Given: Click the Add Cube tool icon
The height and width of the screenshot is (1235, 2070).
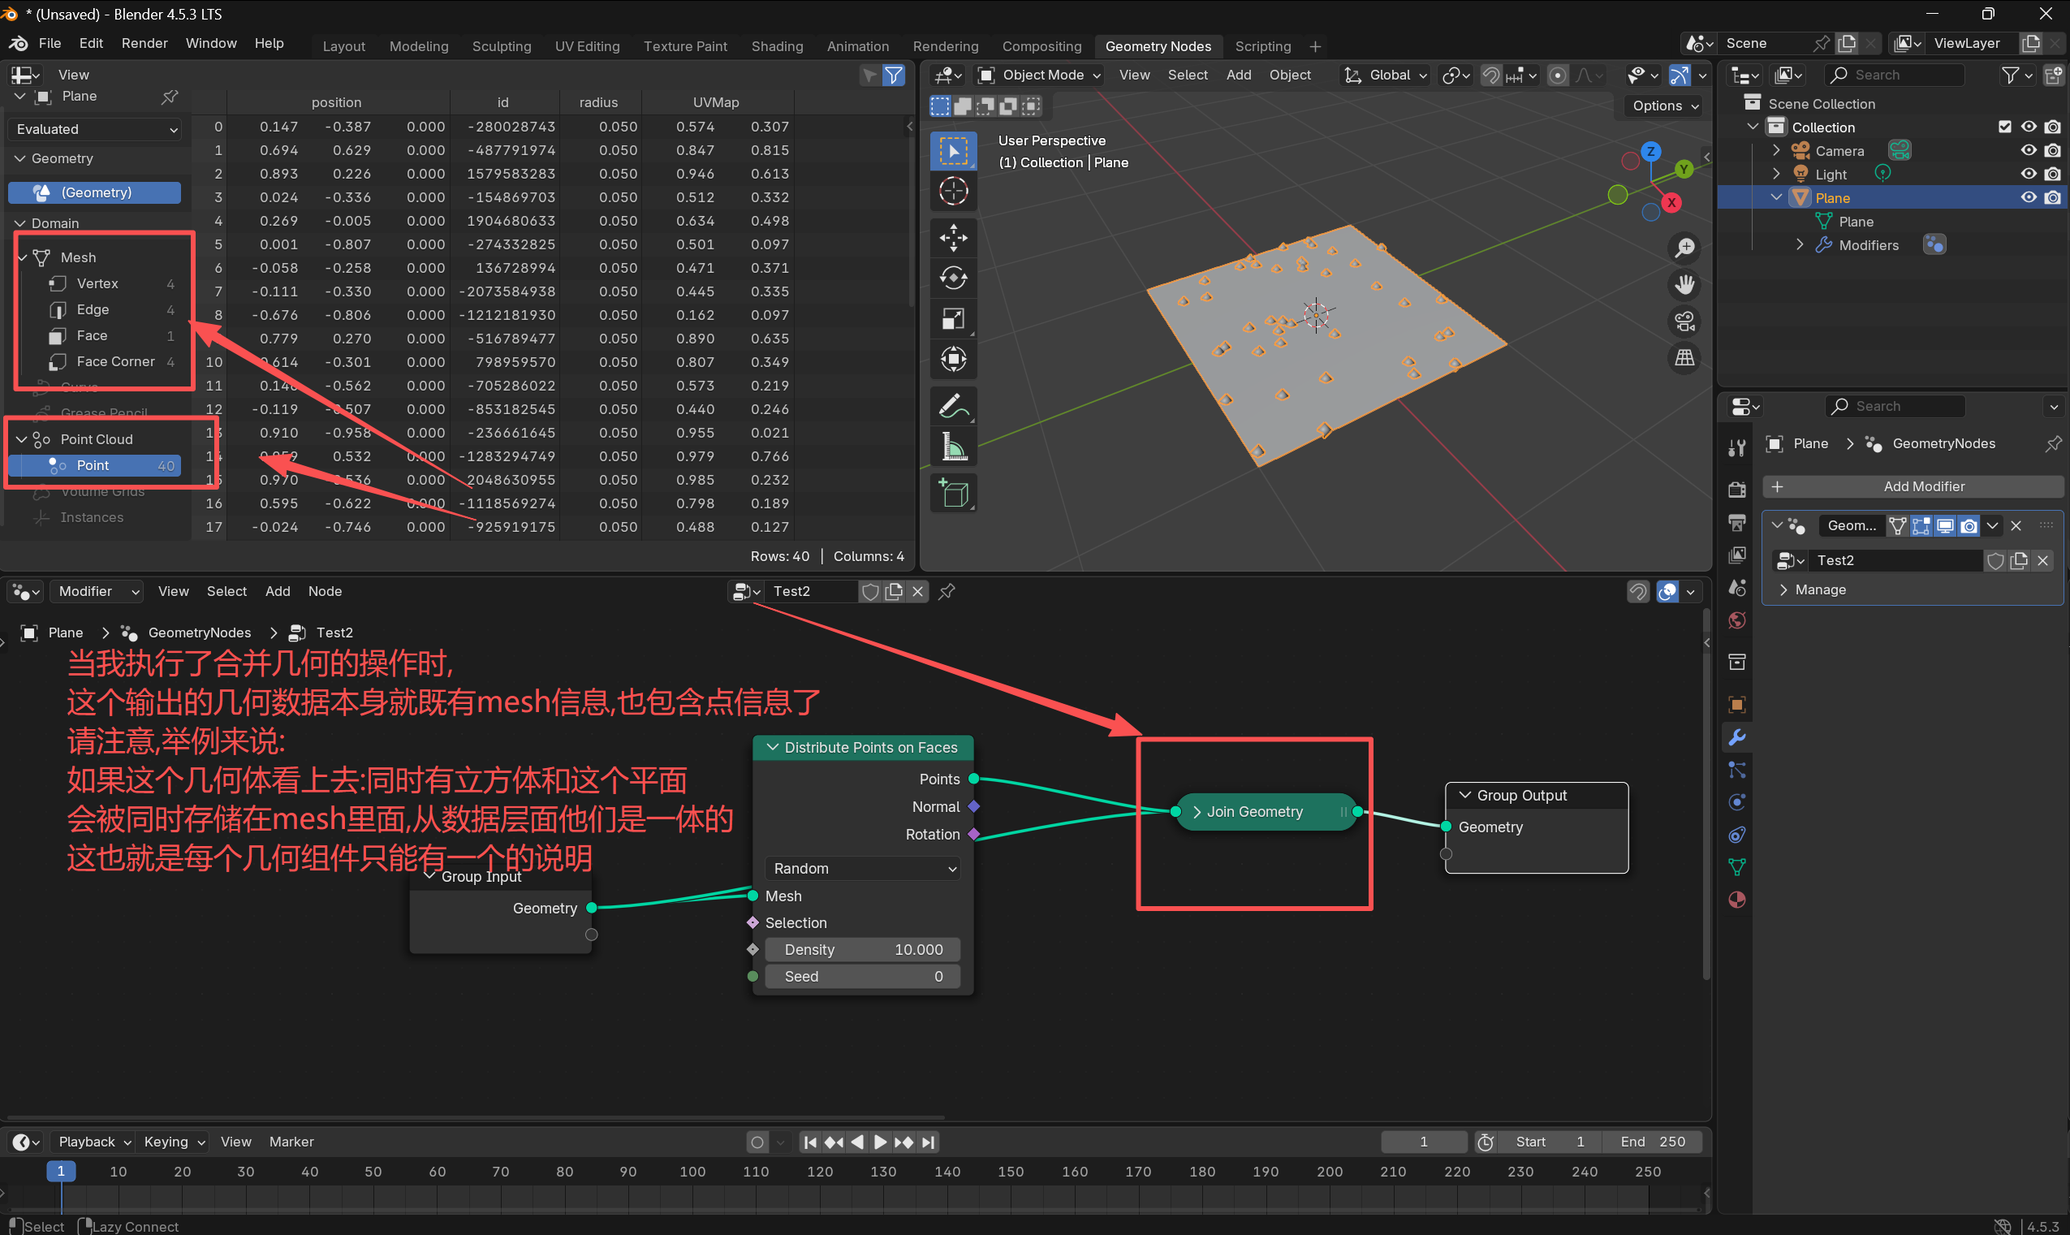Looking at the screenshot, I should (953, 494).
